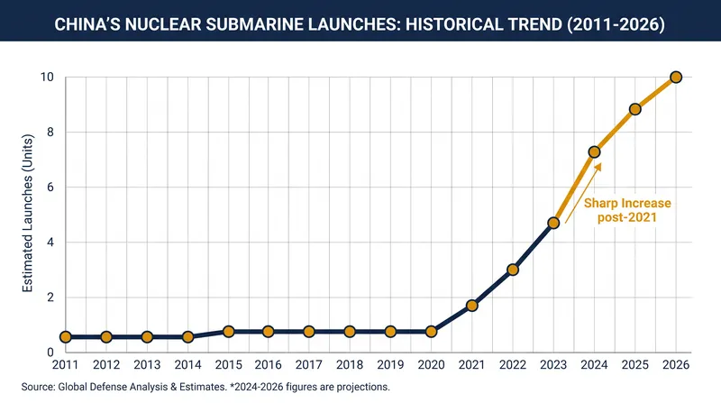This screenshot has height=403, width=721.
Task: Click the 2023 data point marker
Action: (x=553, y=223)
